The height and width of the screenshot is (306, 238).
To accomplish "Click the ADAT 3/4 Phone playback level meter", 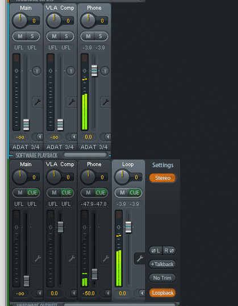I will click(85, 92).
